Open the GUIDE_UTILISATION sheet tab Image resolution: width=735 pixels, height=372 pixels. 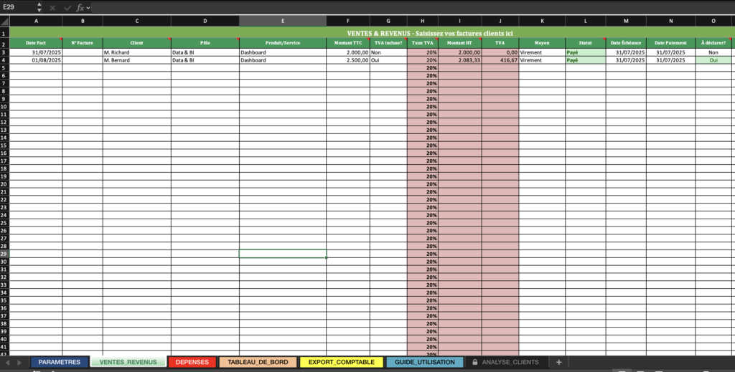click(x=425, y=362)
